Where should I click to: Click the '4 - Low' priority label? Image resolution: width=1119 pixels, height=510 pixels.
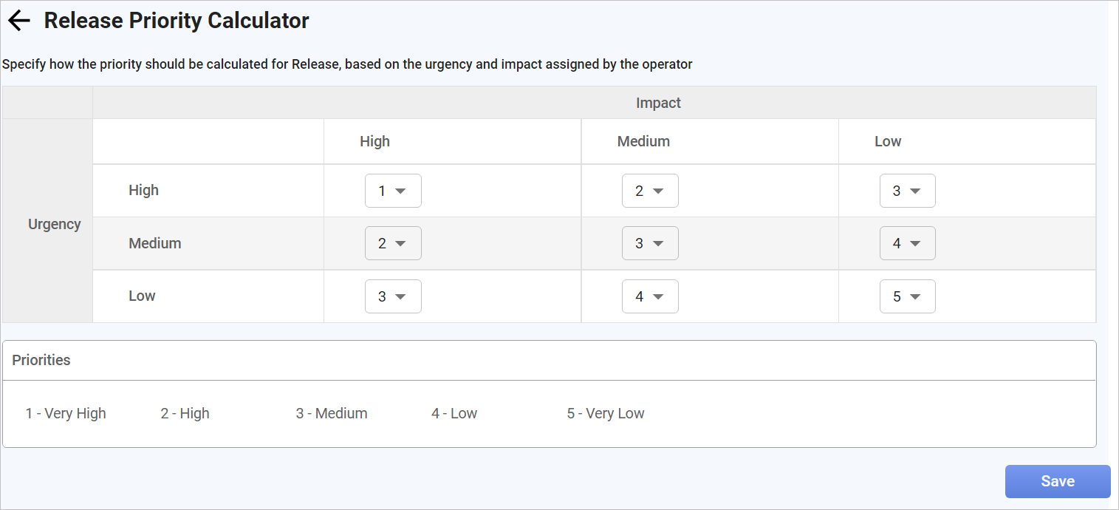point(454,413)
